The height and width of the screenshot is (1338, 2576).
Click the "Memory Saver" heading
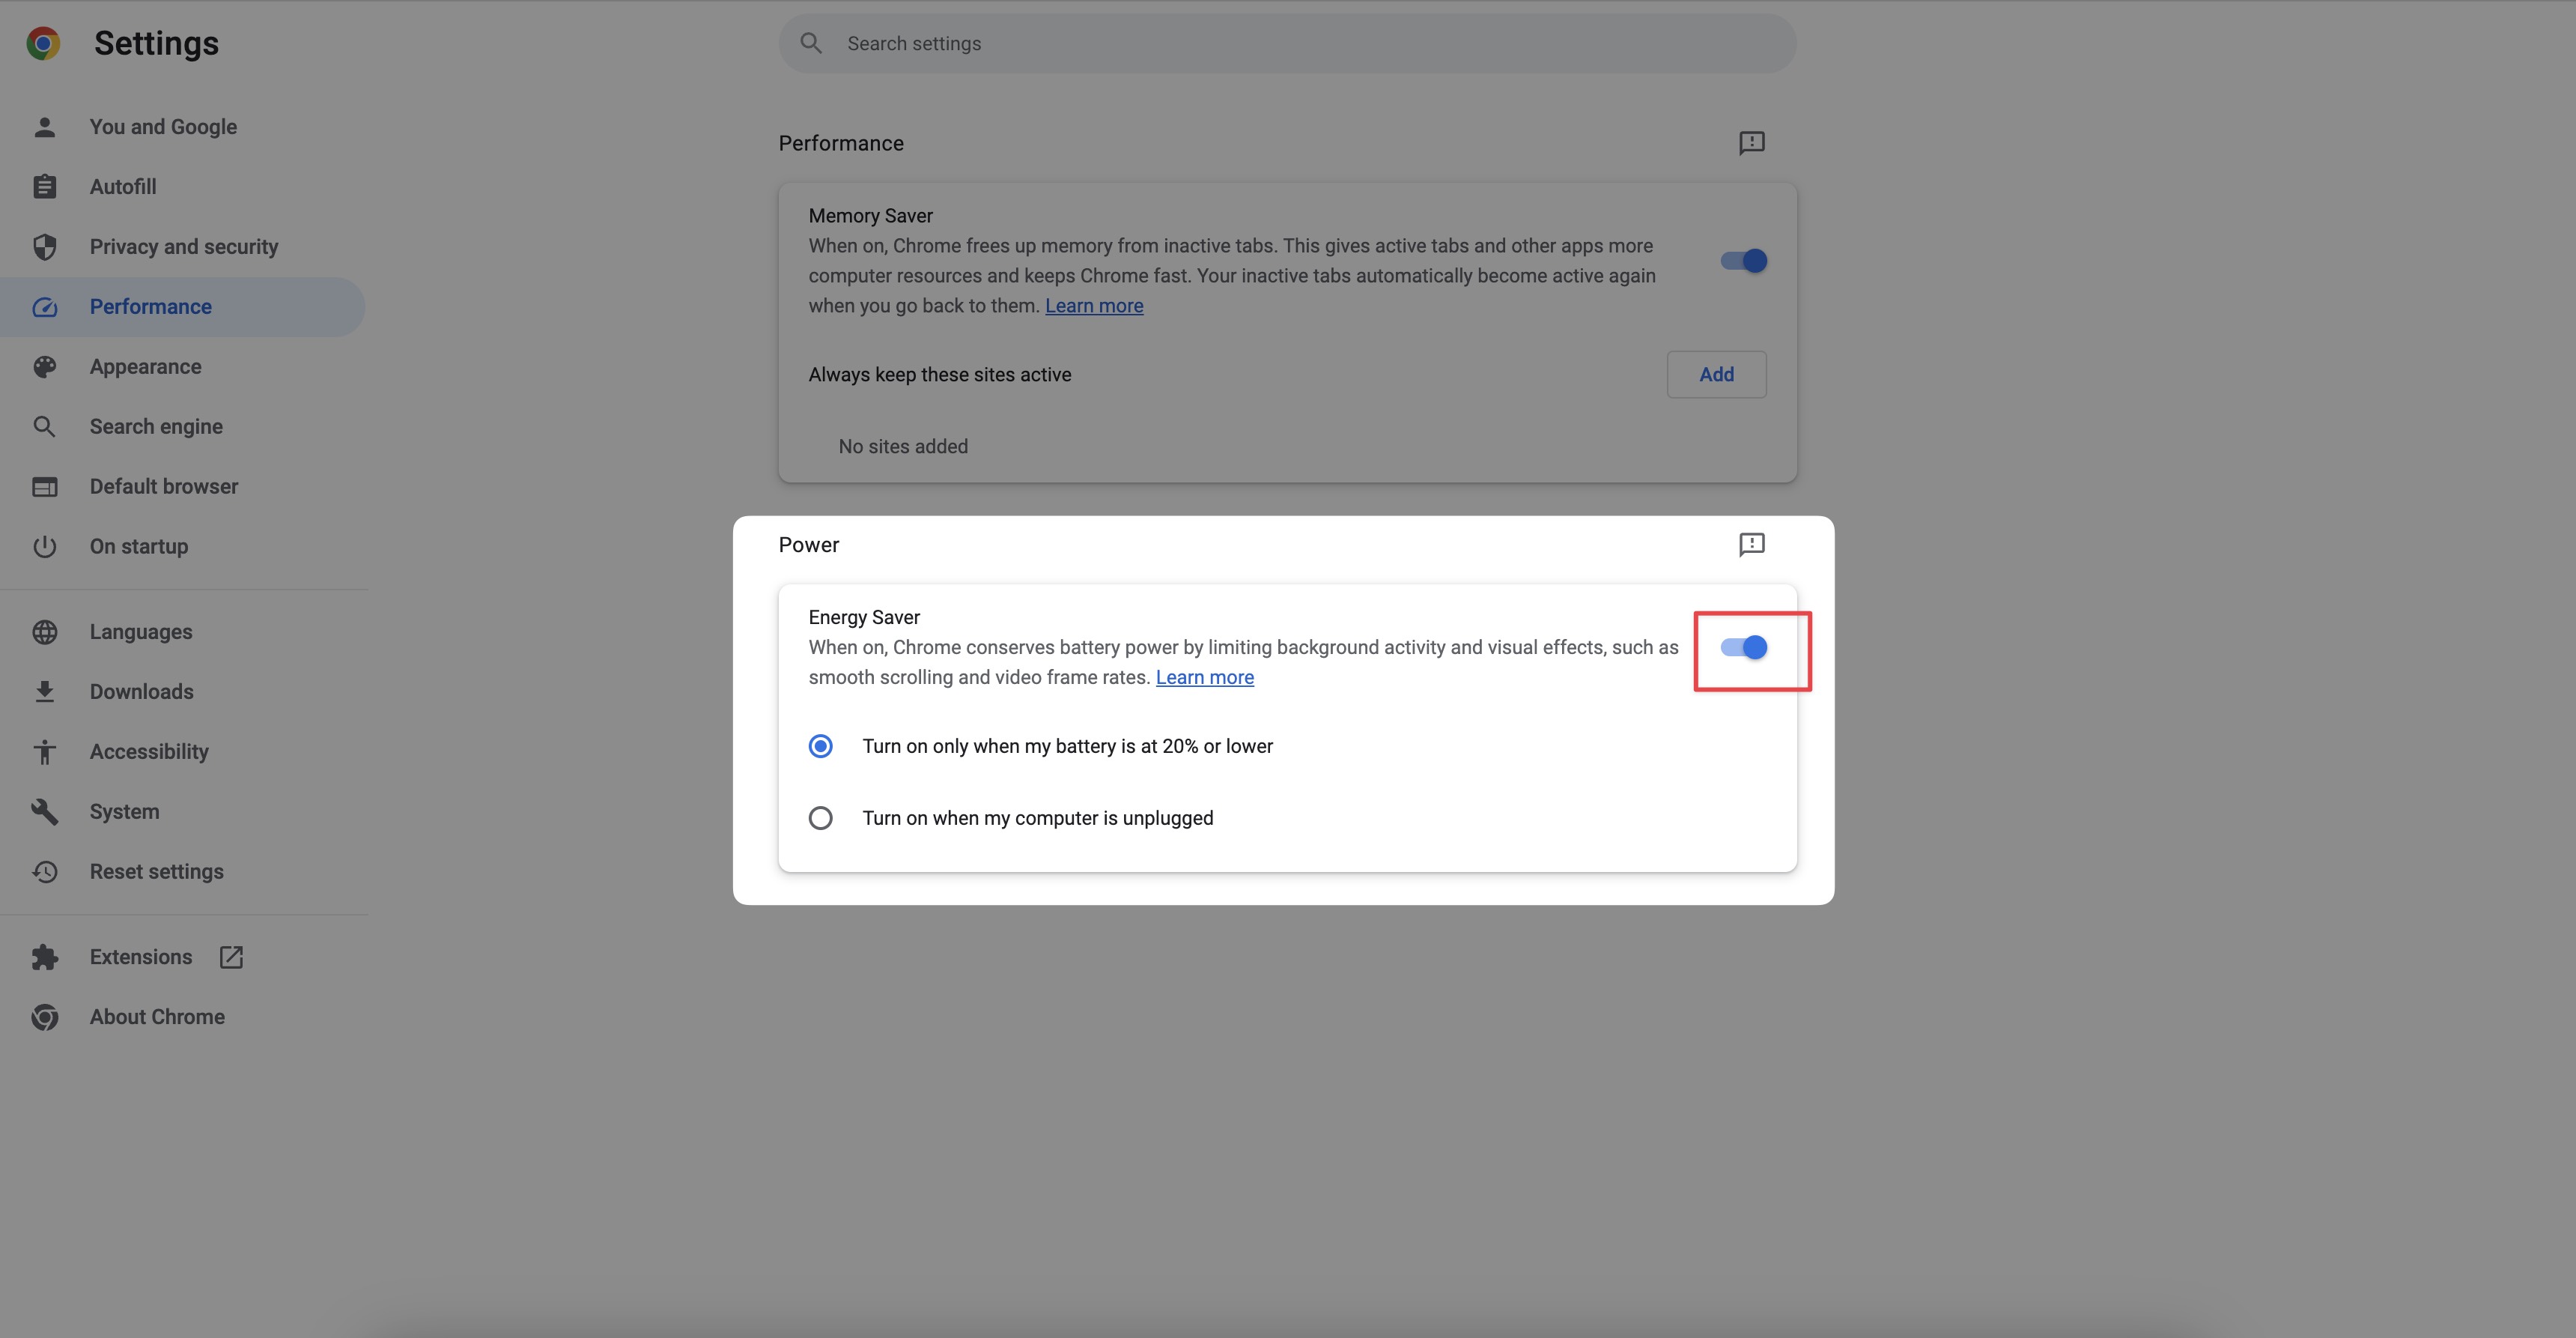pos(870,217)
